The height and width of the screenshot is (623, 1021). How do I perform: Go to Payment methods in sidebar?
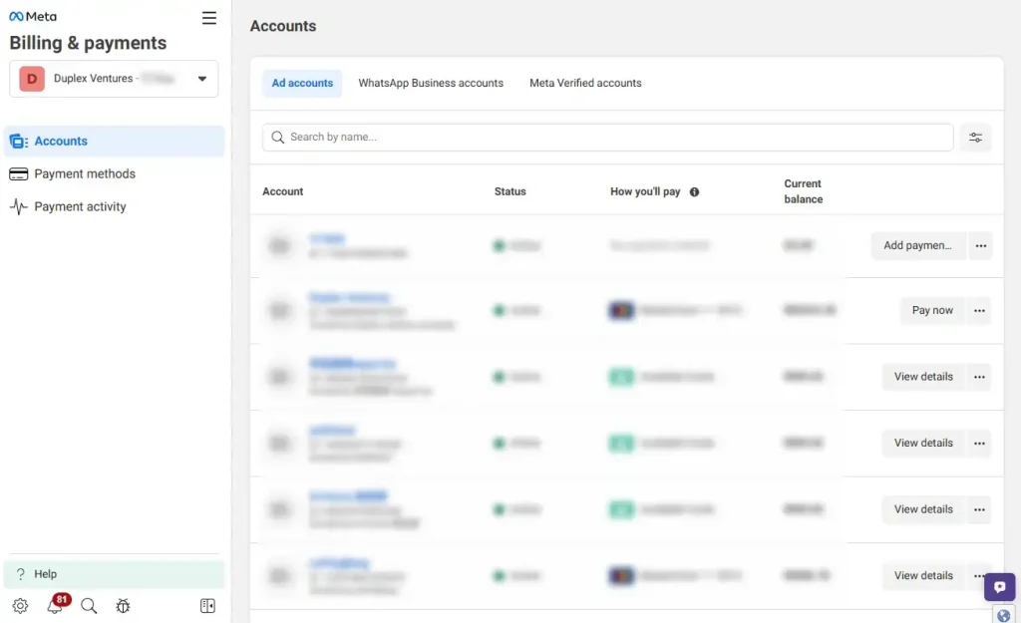[x=85, y=174]
